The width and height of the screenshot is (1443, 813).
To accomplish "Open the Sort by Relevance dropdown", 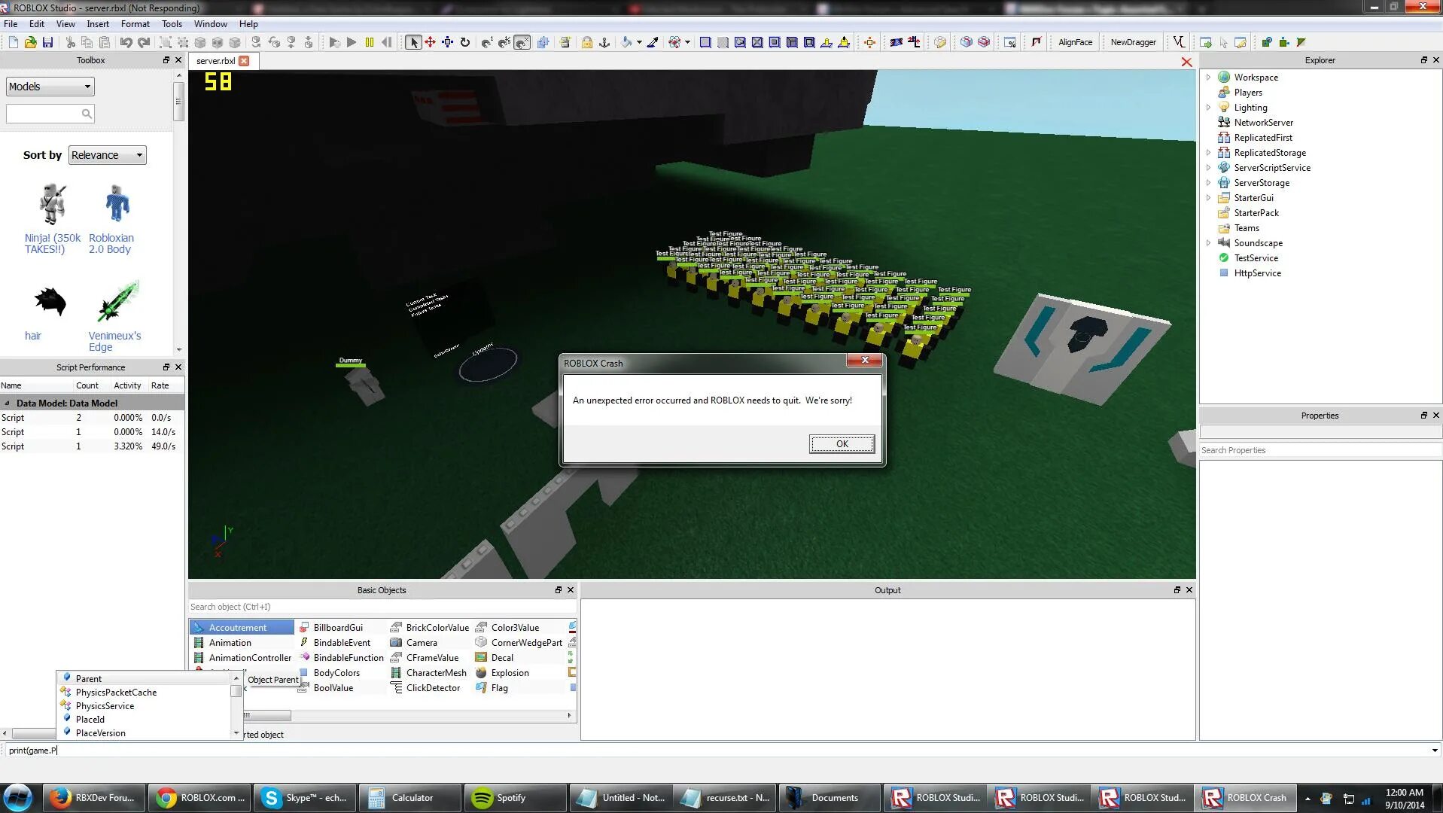I will coord(108,155).
